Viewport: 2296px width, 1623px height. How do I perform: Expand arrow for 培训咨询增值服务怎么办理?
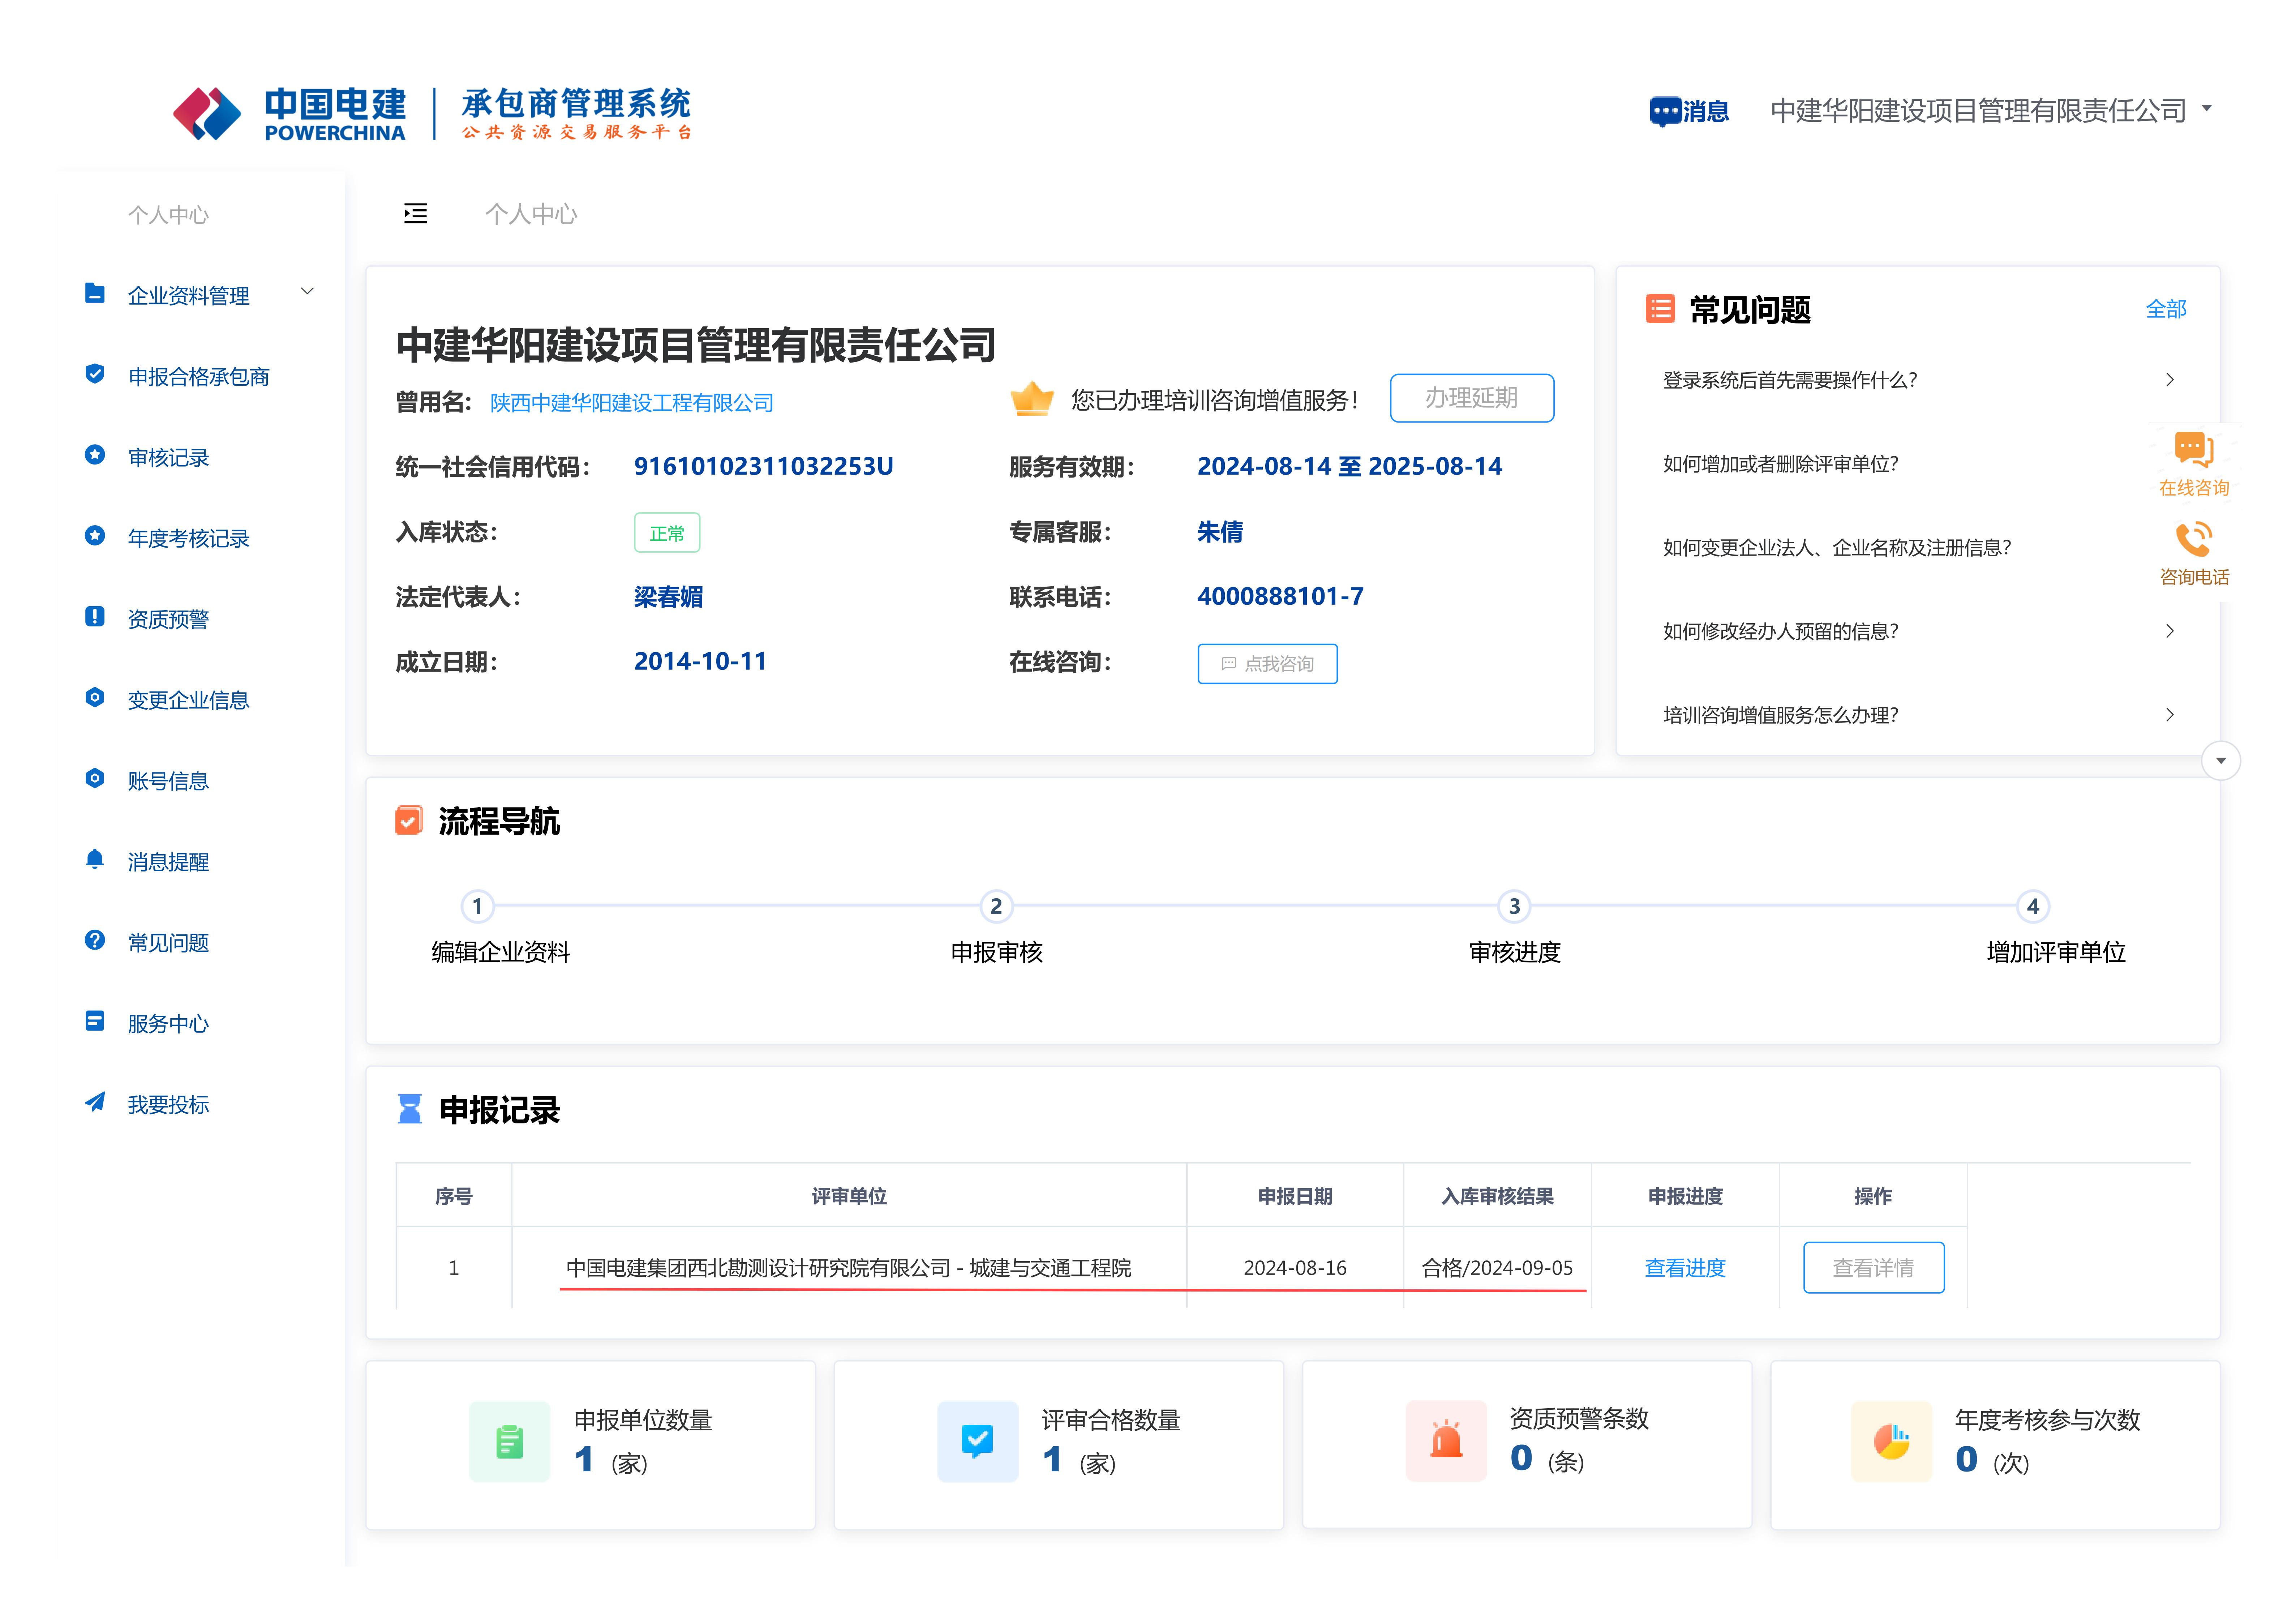click(x=2170, y=715)
